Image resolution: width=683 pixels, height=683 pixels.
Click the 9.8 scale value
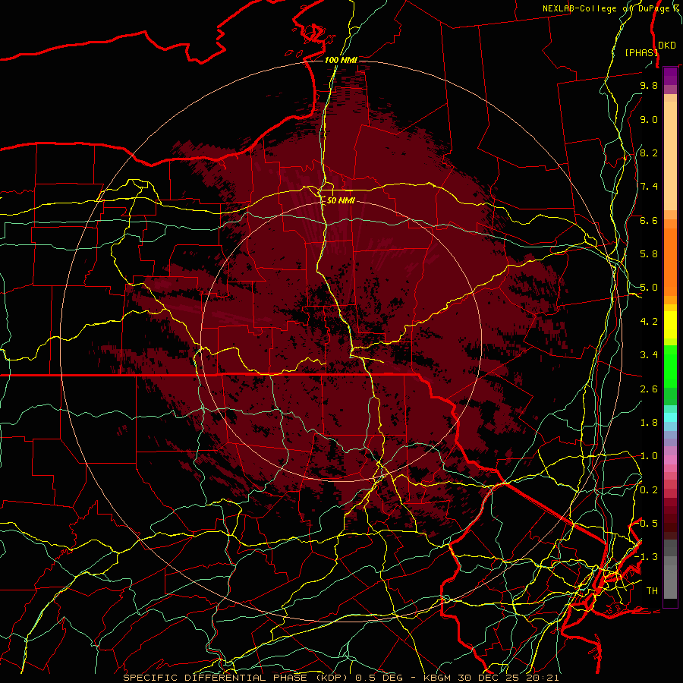pos(649,86)
